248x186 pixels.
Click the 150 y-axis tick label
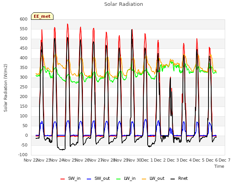pyautogui.click(x=24, y=106)
